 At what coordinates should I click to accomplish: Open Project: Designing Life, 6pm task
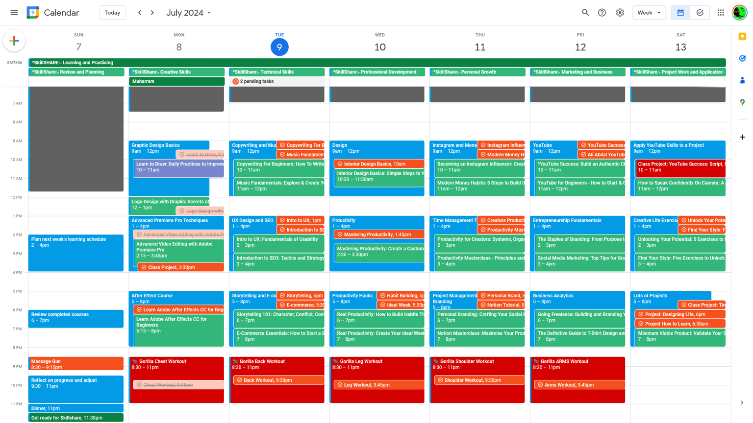[680, 314]
